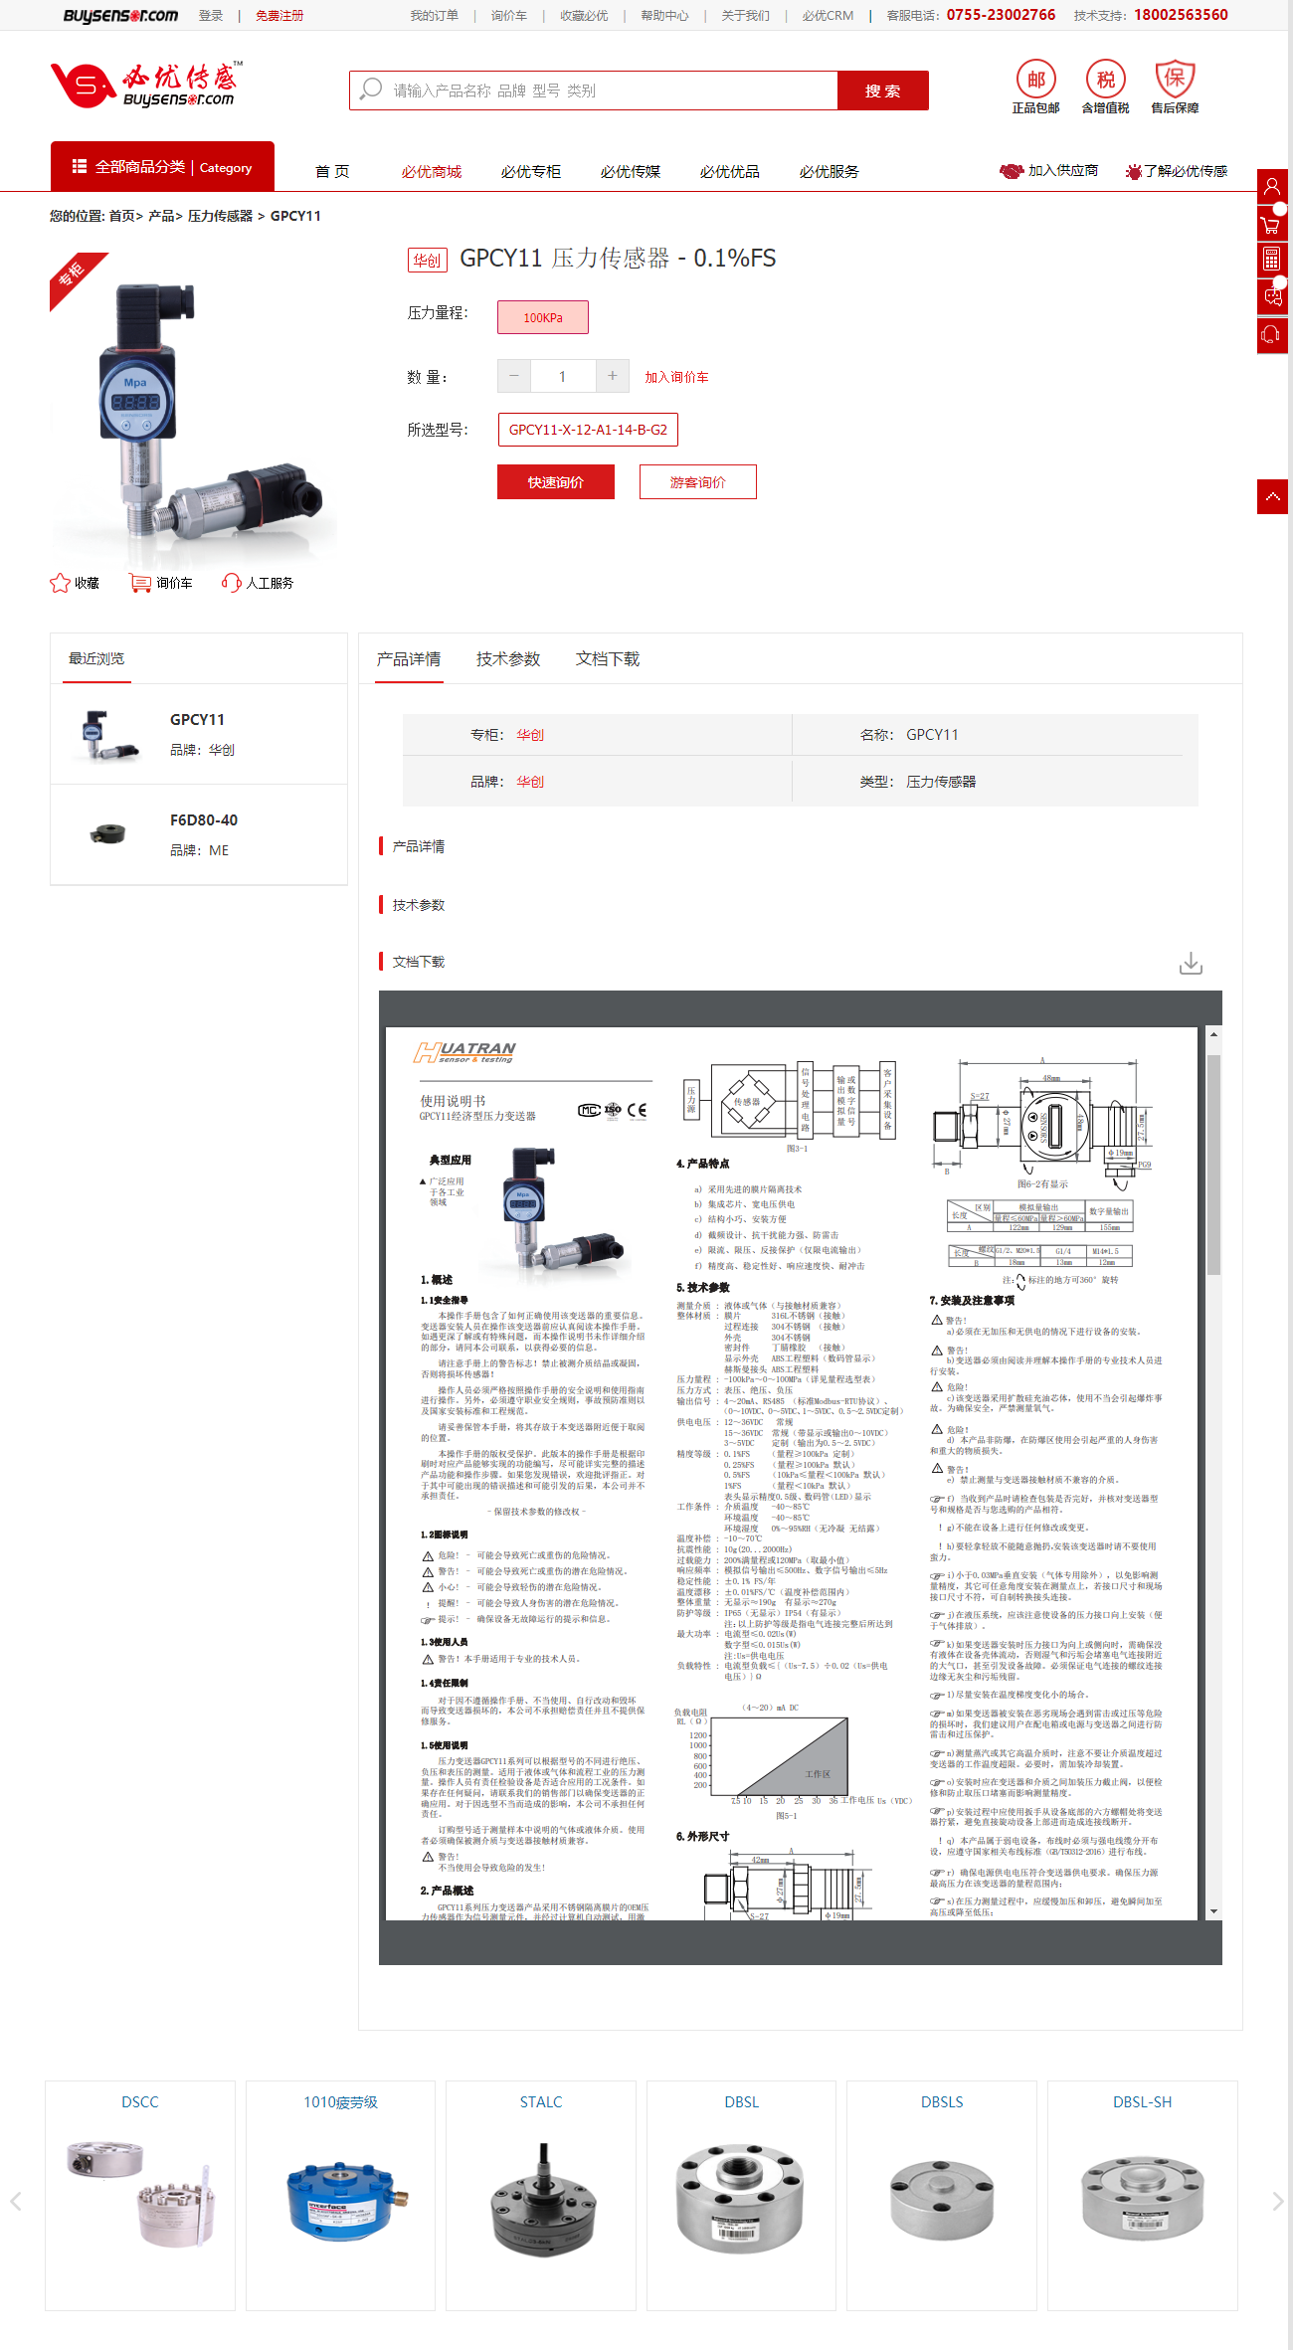Viewport: 1293px width, 2350px height.
Task: Open shopping cart icon in right sidebar
Action: (x=1272, y=224)
